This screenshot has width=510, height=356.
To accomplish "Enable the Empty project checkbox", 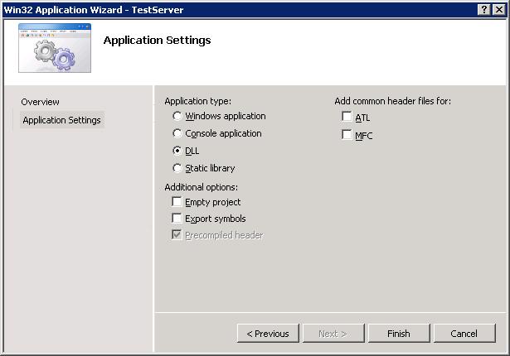I will [x=177, y=202].
